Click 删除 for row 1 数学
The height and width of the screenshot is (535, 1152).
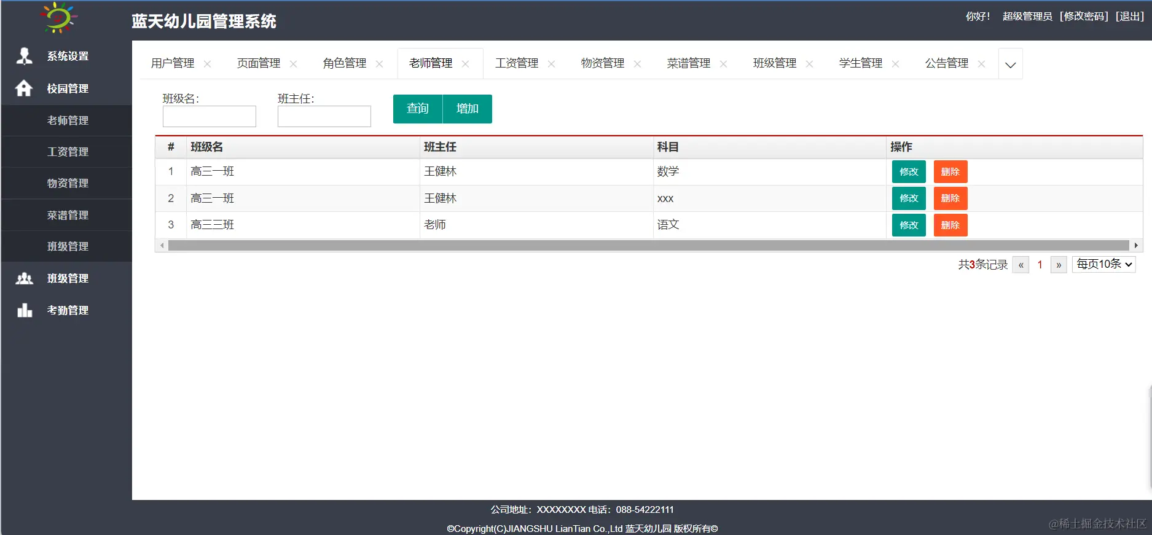tap(950, 172)
